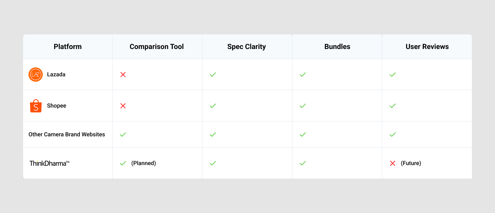Click Lazada's red X under Comparison Tool
495x213 pixels.
(x=123, y=75)
